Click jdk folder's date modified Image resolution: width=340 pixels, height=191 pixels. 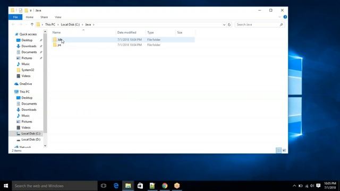(x=130, y=40)
